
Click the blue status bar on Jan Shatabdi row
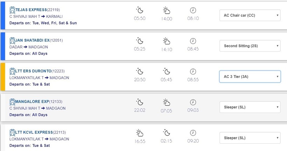point(2,46)
